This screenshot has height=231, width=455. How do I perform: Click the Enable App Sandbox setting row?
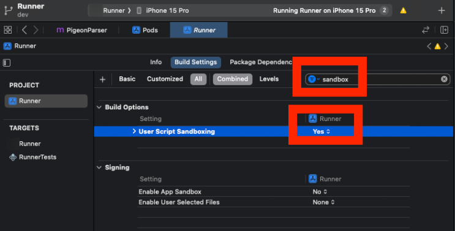(x=274, y=192)
